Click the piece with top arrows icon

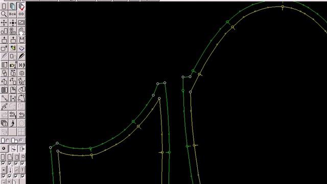pos(13,73)
